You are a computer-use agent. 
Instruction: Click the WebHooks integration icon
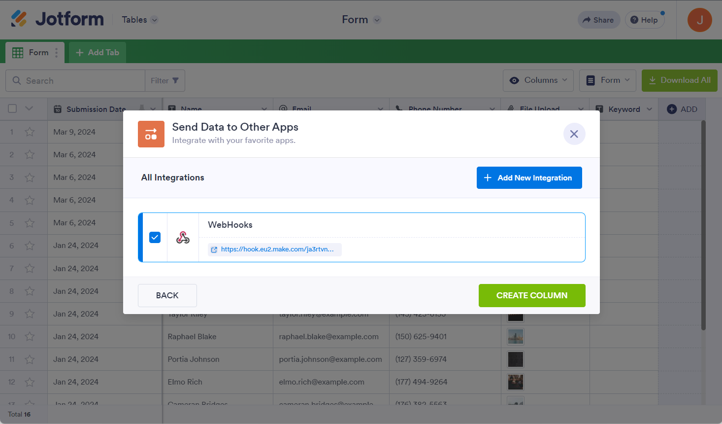click(x=183, y=238)
